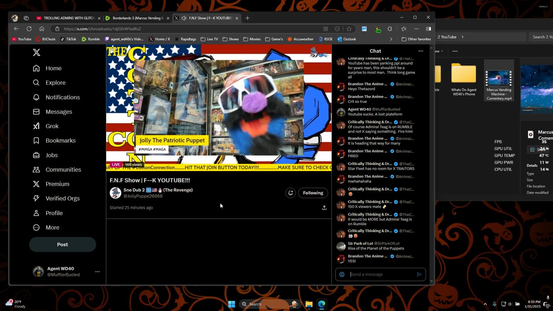The height and width of the screenshot is (311, 553).
Task: Open File Explorer more options ellipsis
Action: coord(455,51)
